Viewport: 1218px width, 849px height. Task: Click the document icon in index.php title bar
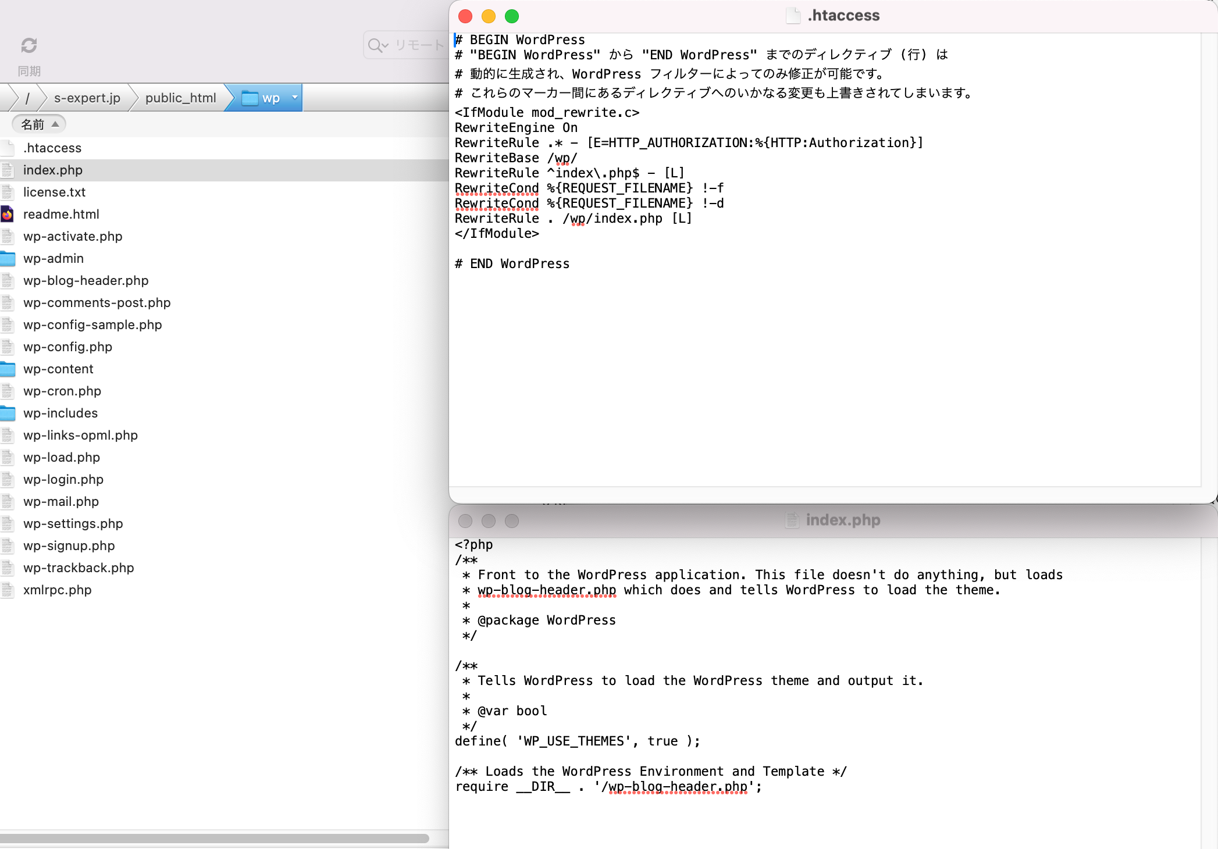(792, 520)
